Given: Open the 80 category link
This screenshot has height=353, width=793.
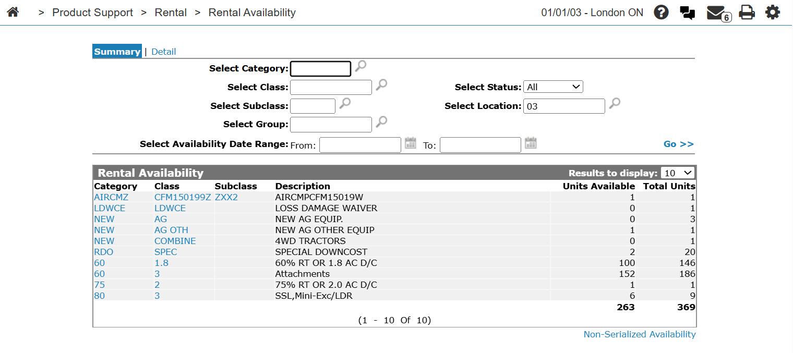Looking at the screenshot, I should tap(99, 296).
